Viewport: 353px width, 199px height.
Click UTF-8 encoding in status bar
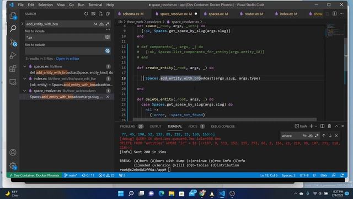click(x=304, y=175)
